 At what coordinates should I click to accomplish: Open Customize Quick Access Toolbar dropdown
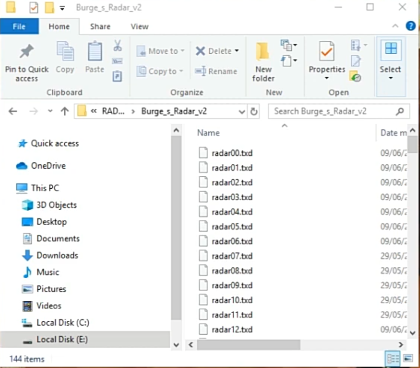click(62, 8)
